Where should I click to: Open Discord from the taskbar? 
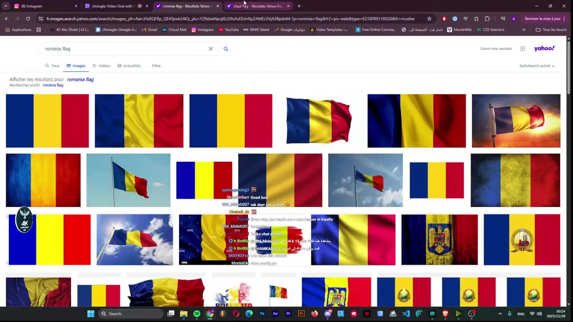click(328, 314)
